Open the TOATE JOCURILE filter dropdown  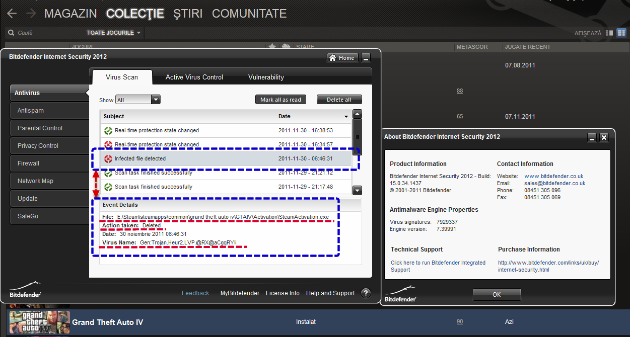[x=114, y=33]
